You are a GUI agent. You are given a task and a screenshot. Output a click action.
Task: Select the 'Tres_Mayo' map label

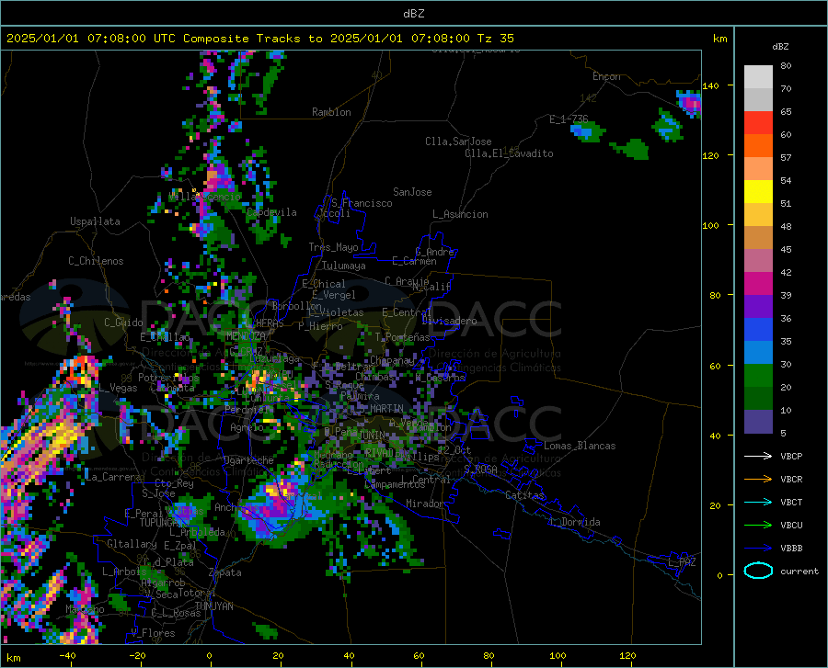click(333, 247)
